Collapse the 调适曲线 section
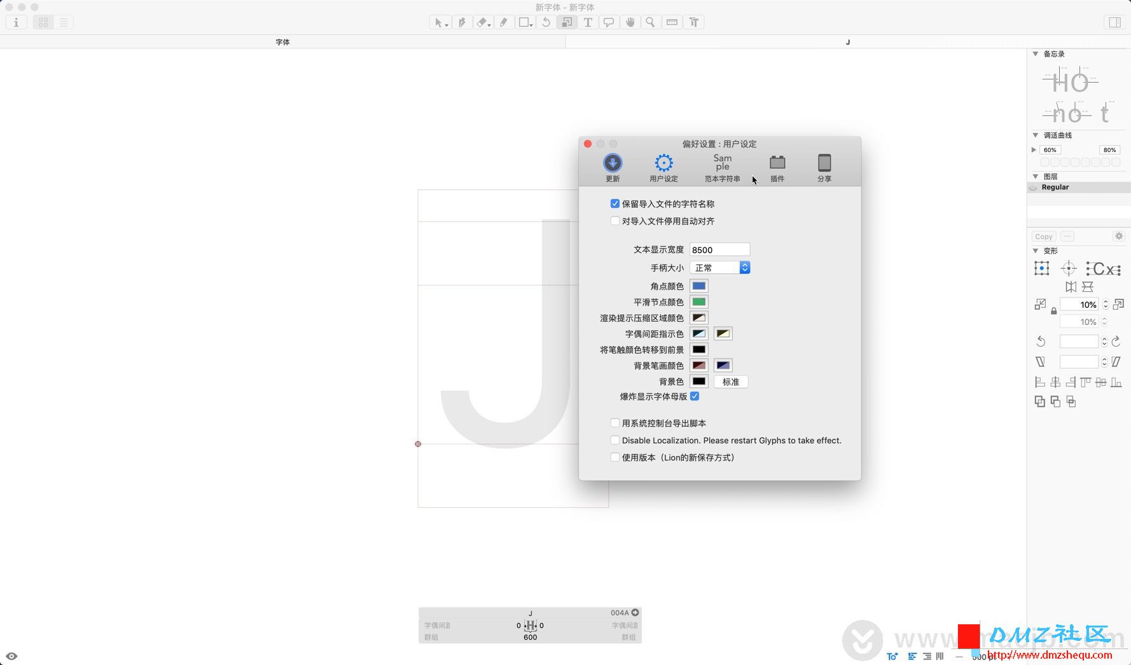This screenshot has height=665, width=1131. click(x=1036, y=135)
